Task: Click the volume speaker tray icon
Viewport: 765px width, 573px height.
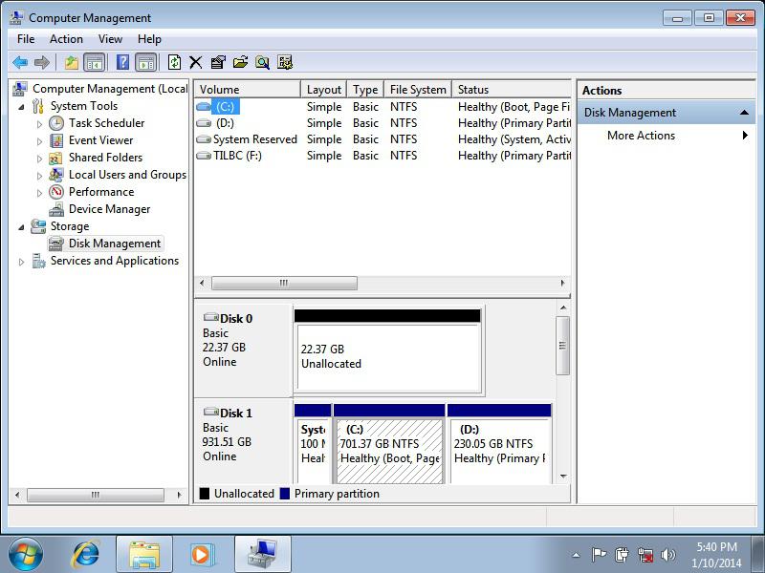Action: tap(667, 555)
